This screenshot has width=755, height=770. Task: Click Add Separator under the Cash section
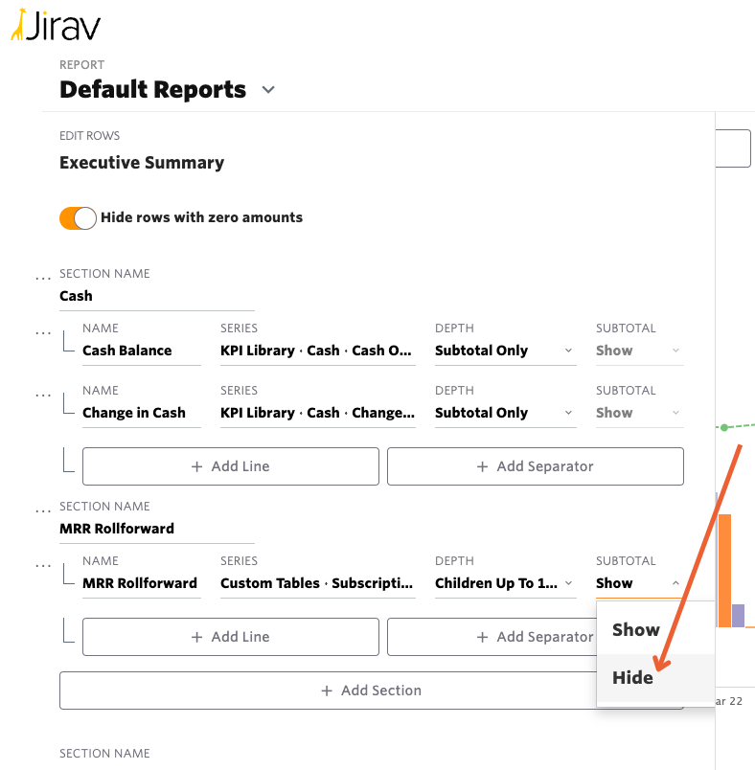tap(535, 466)
